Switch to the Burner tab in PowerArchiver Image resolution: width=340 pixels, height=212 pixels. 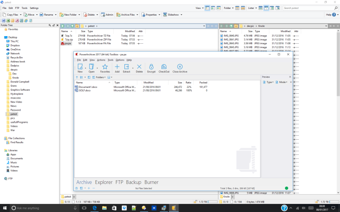[x=151, y=182]
